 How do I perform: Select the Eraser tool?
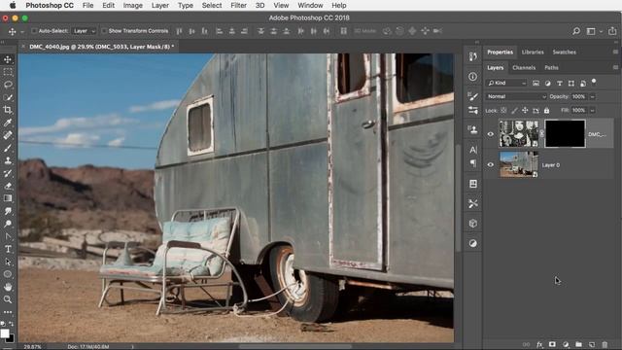coord(8,186)
